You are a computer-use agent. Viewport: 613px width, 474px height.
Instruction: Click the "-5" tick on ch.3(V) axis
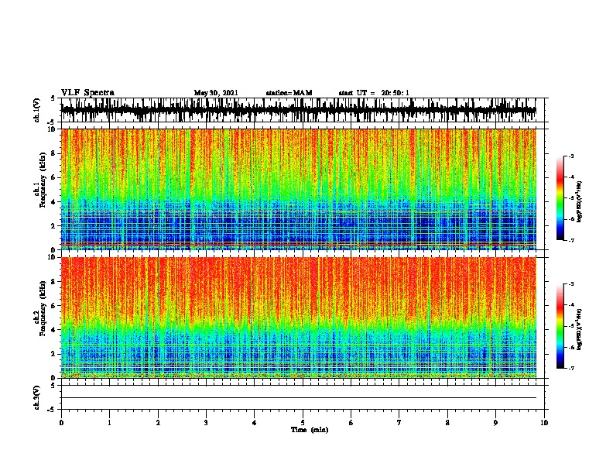pos(52,410)
